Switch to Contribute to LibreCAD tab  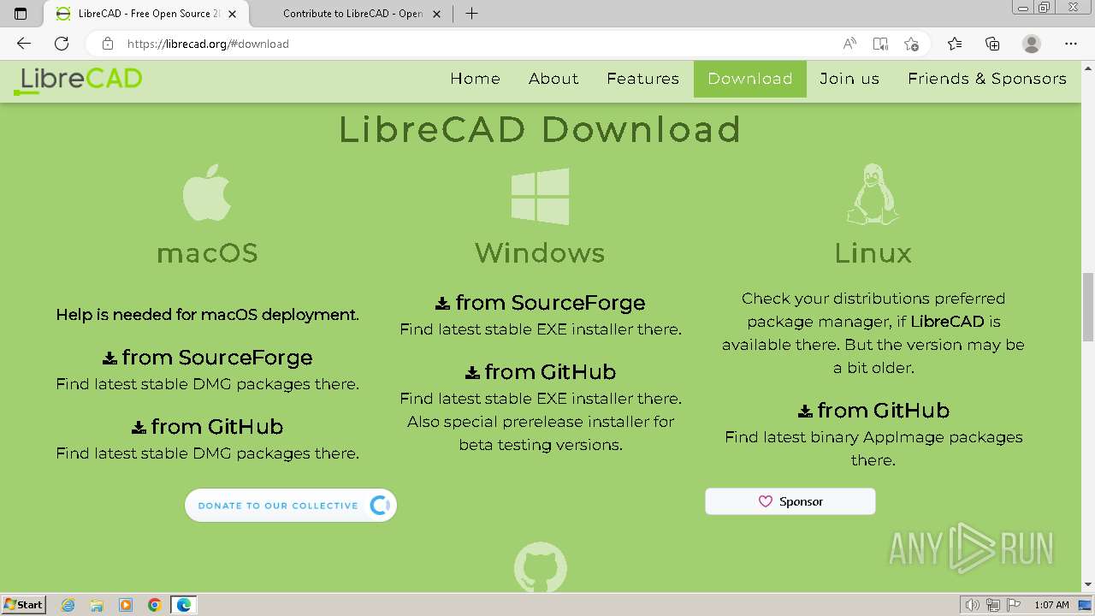click(x=351, y=14)
